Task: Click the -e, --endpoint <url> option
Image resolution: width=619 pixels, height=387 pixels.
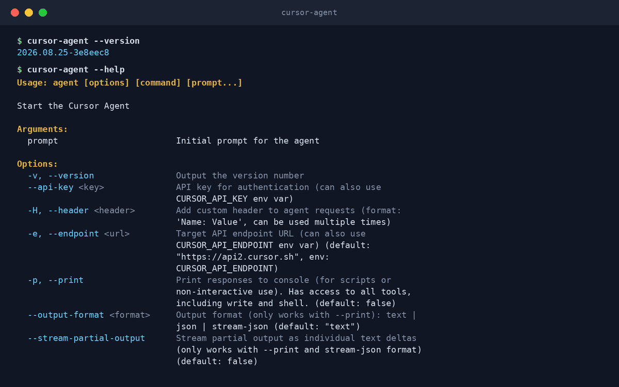Action: (78, 233)
